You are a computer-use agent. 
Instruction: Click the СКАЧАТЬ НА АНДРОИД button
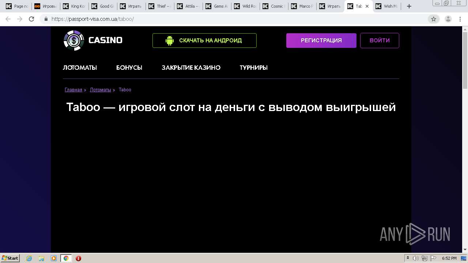tap(204, 41)
